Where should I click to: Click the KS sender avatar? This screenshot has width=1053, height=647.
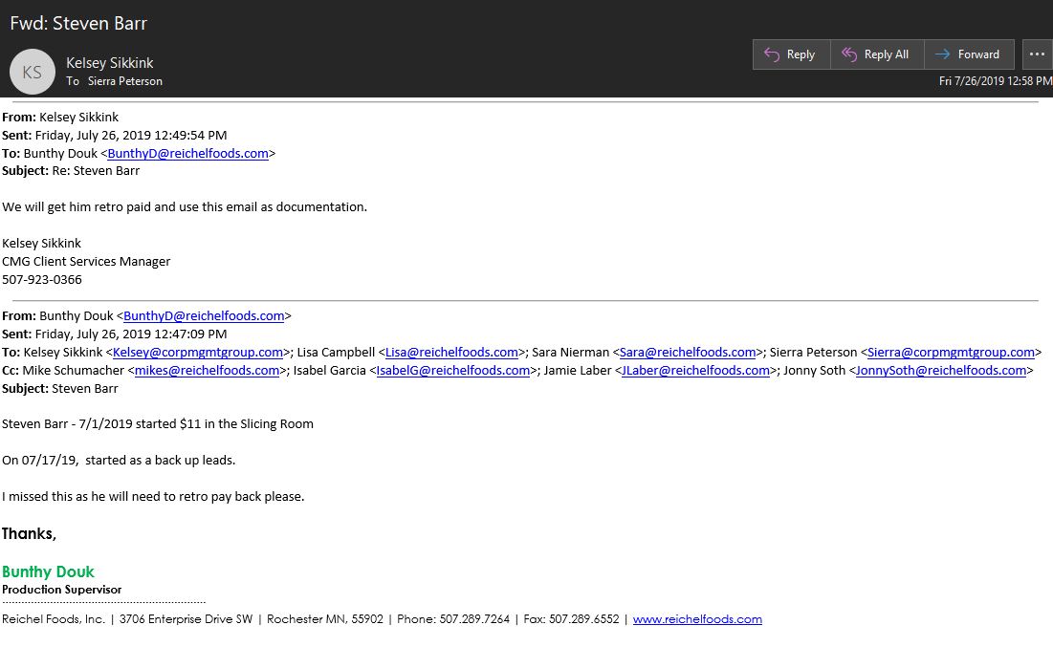[x=33, y=72]
